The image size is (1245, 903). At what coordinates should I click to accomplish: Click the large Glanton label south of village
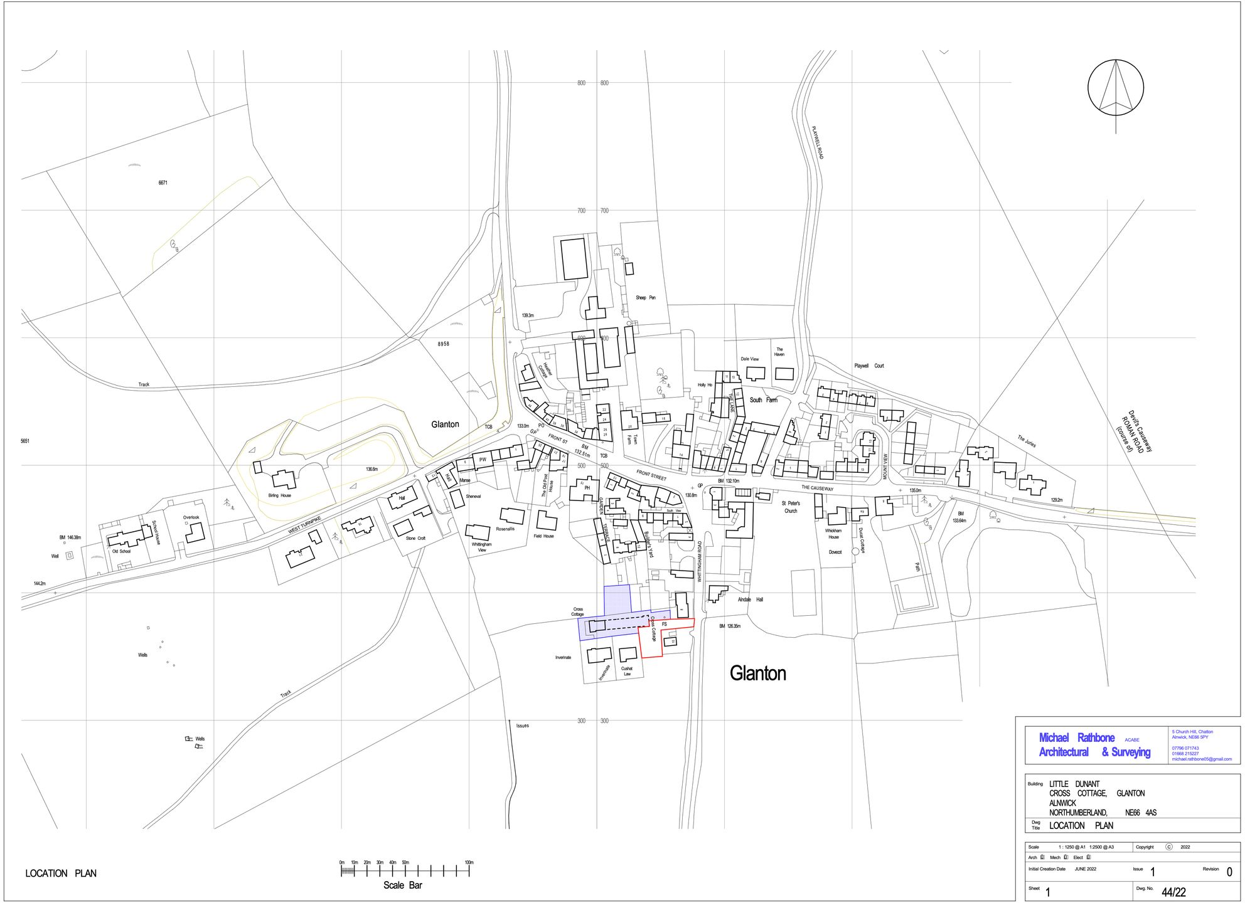(757, 673)
